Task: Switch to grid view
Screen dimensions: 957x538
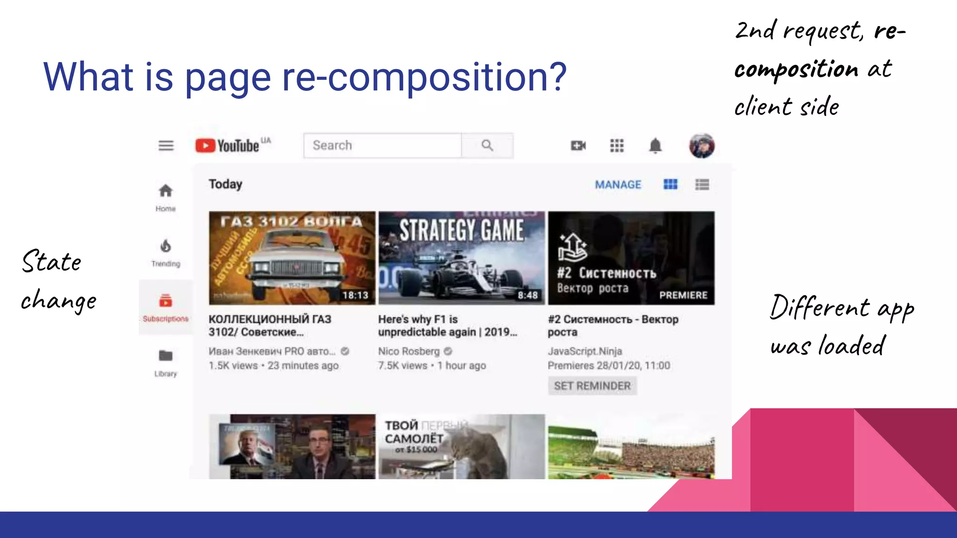Action: click(x=670, y=184)
